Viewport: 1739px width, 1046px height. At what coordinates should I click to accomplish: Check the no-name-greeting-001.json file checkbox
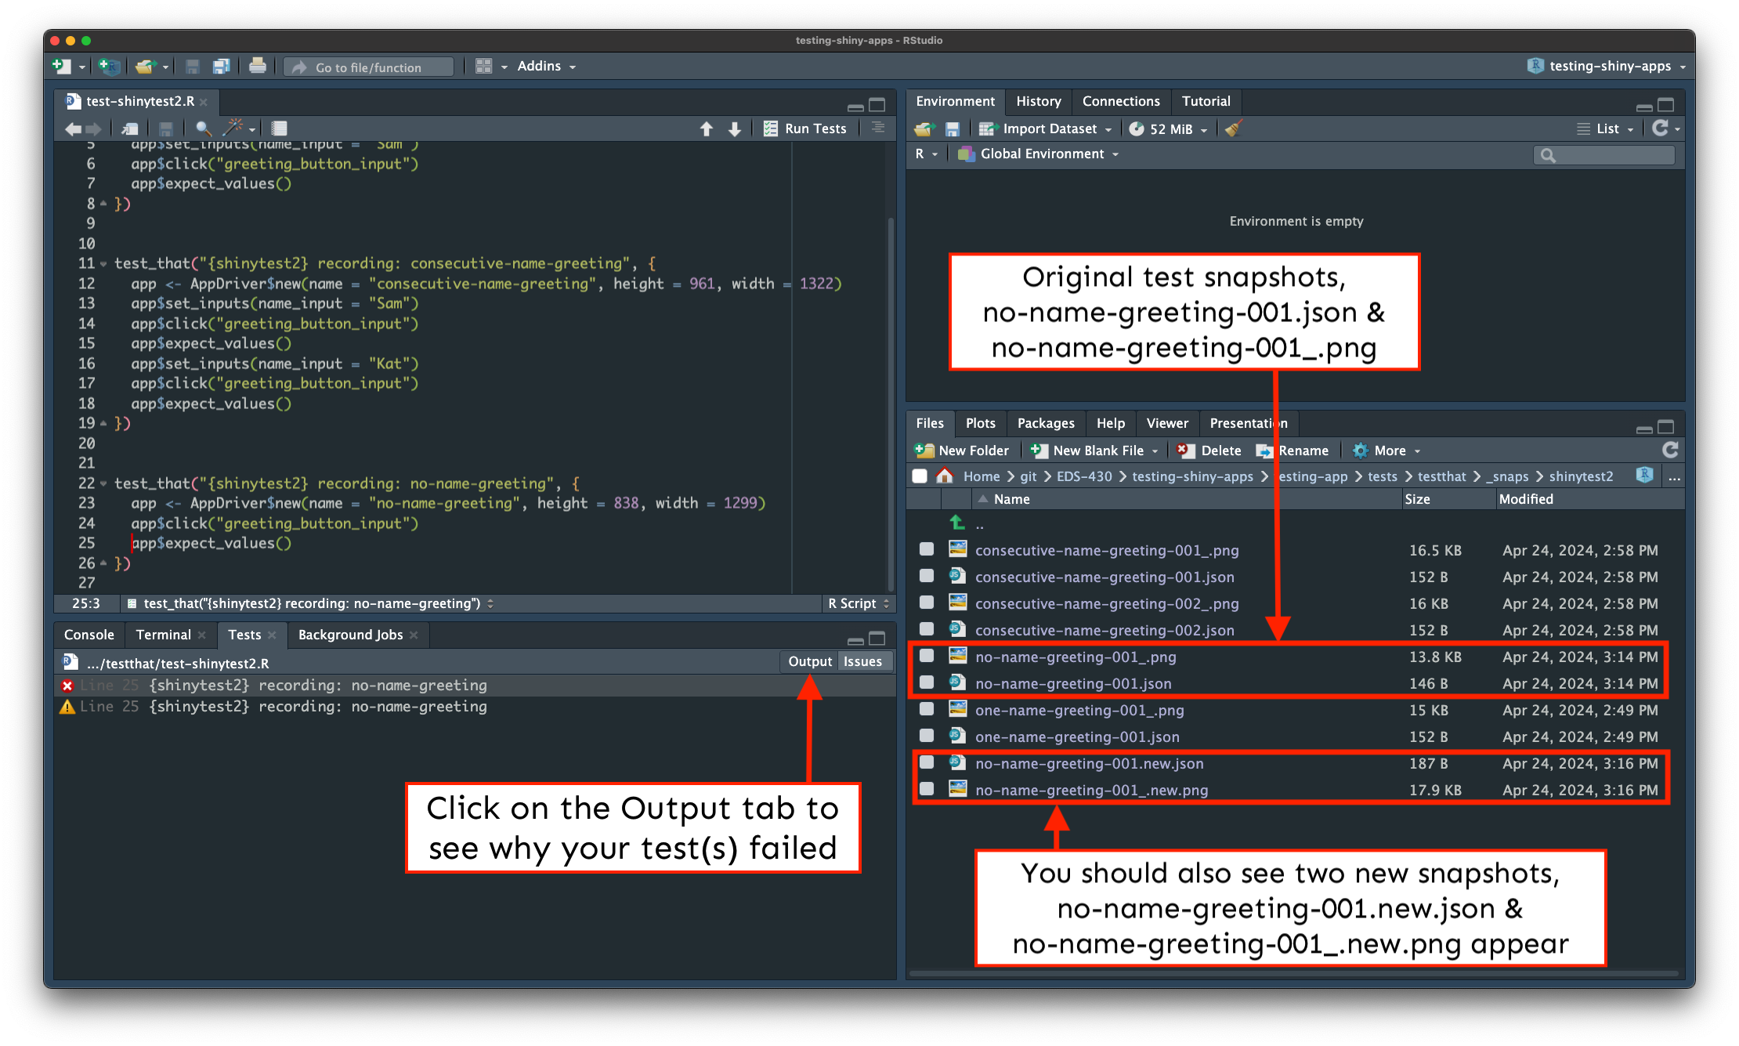927,683
